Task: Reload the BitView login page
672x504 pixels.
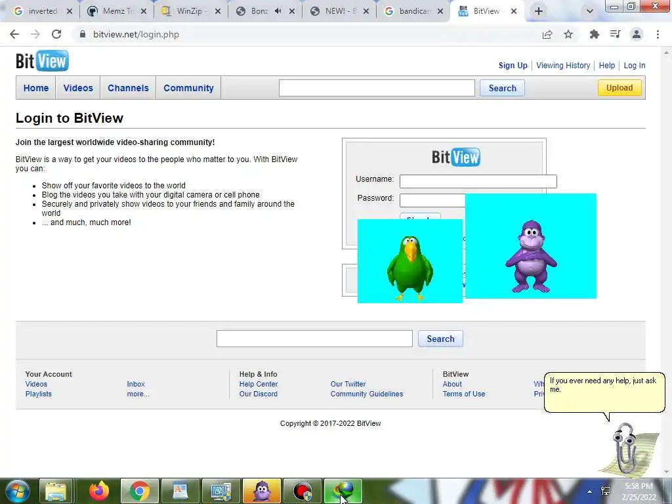Action: (x=56, y=34)
